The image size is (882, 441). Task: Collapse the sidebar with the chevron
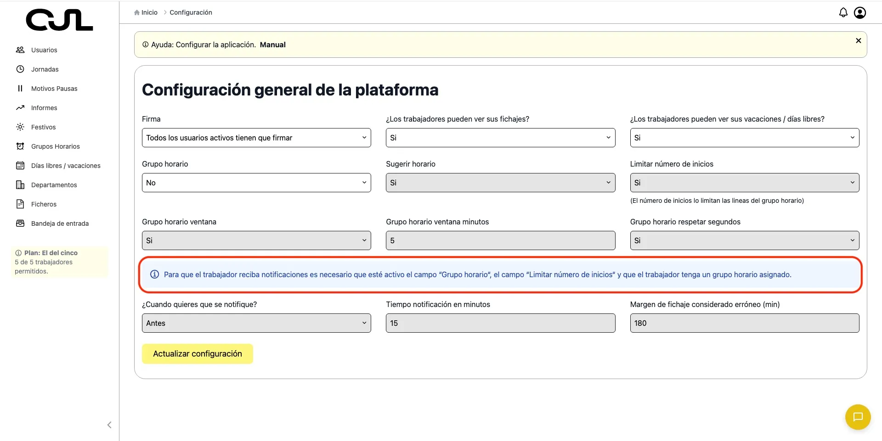click(x=109, y=425)
